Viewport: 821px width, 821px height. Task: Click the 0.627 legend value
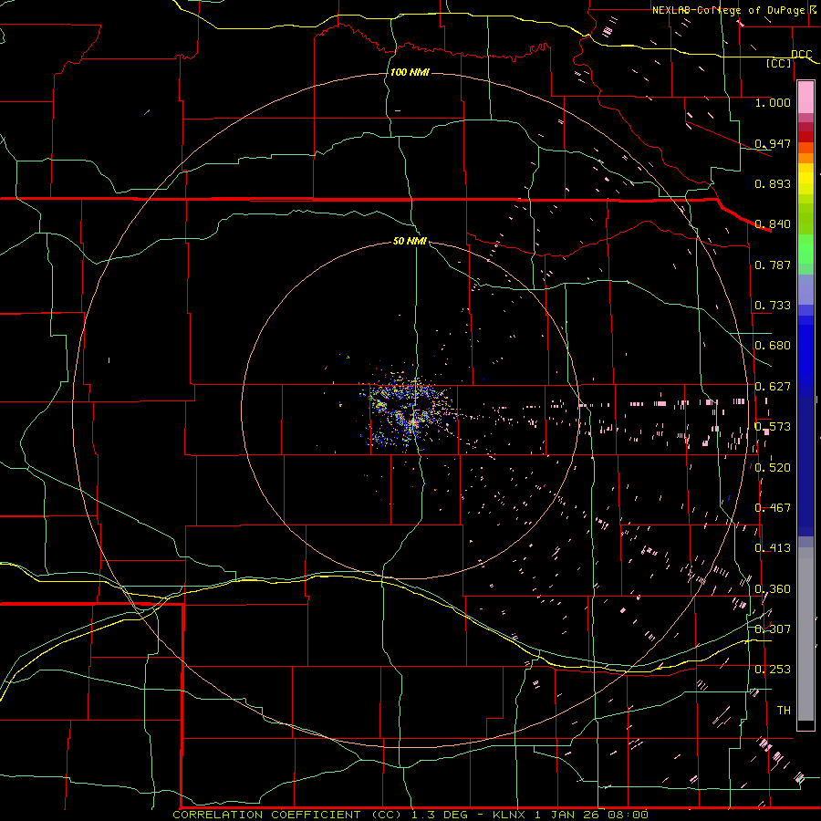coord(773,387)
